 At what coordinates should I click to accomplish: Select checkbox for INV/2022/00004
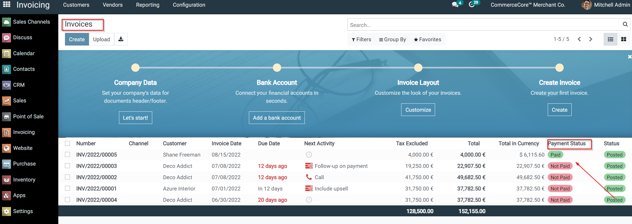[x=68, y=200]
